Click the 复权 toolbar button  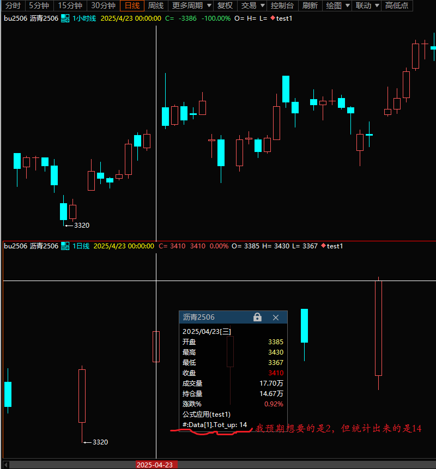point(225,5)
